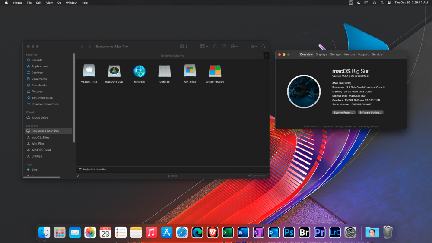The image size is (432, 243).
Task: Add a new Finder tab with plus
Action: 266,56
